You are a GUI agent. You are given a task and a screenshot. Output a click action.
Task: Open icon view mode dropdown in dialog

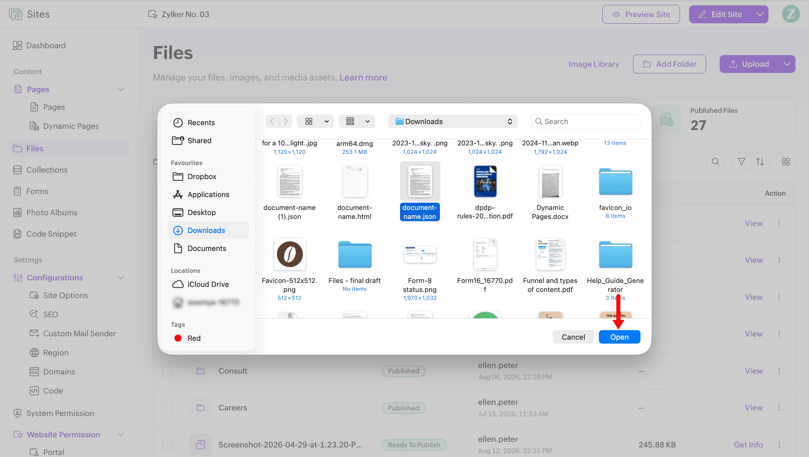coord(315,121)
